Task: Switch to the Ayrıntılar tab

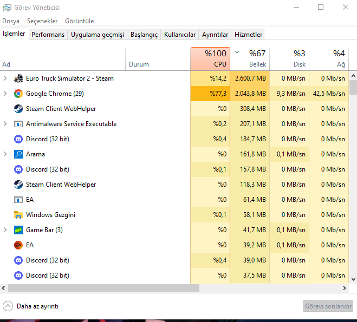Action: point(215,35)
